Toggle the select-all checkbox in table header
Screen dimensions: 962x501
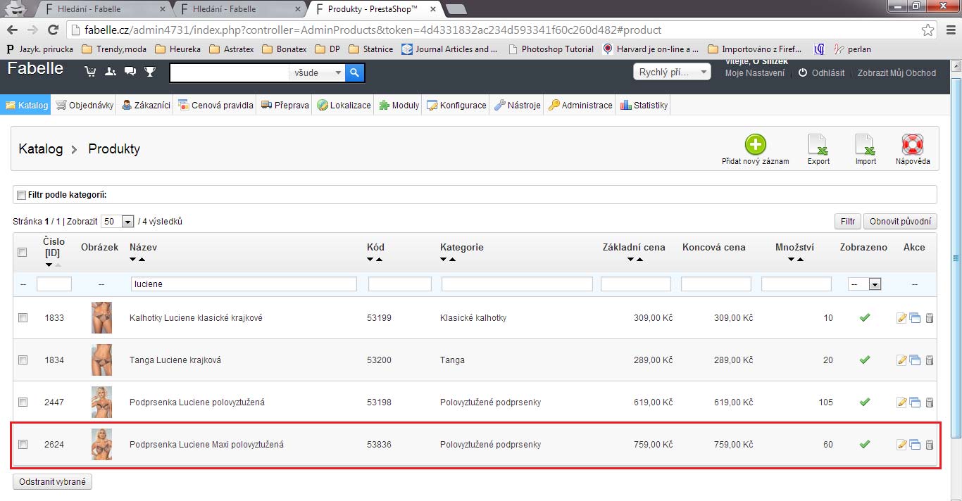click(23, 253)
